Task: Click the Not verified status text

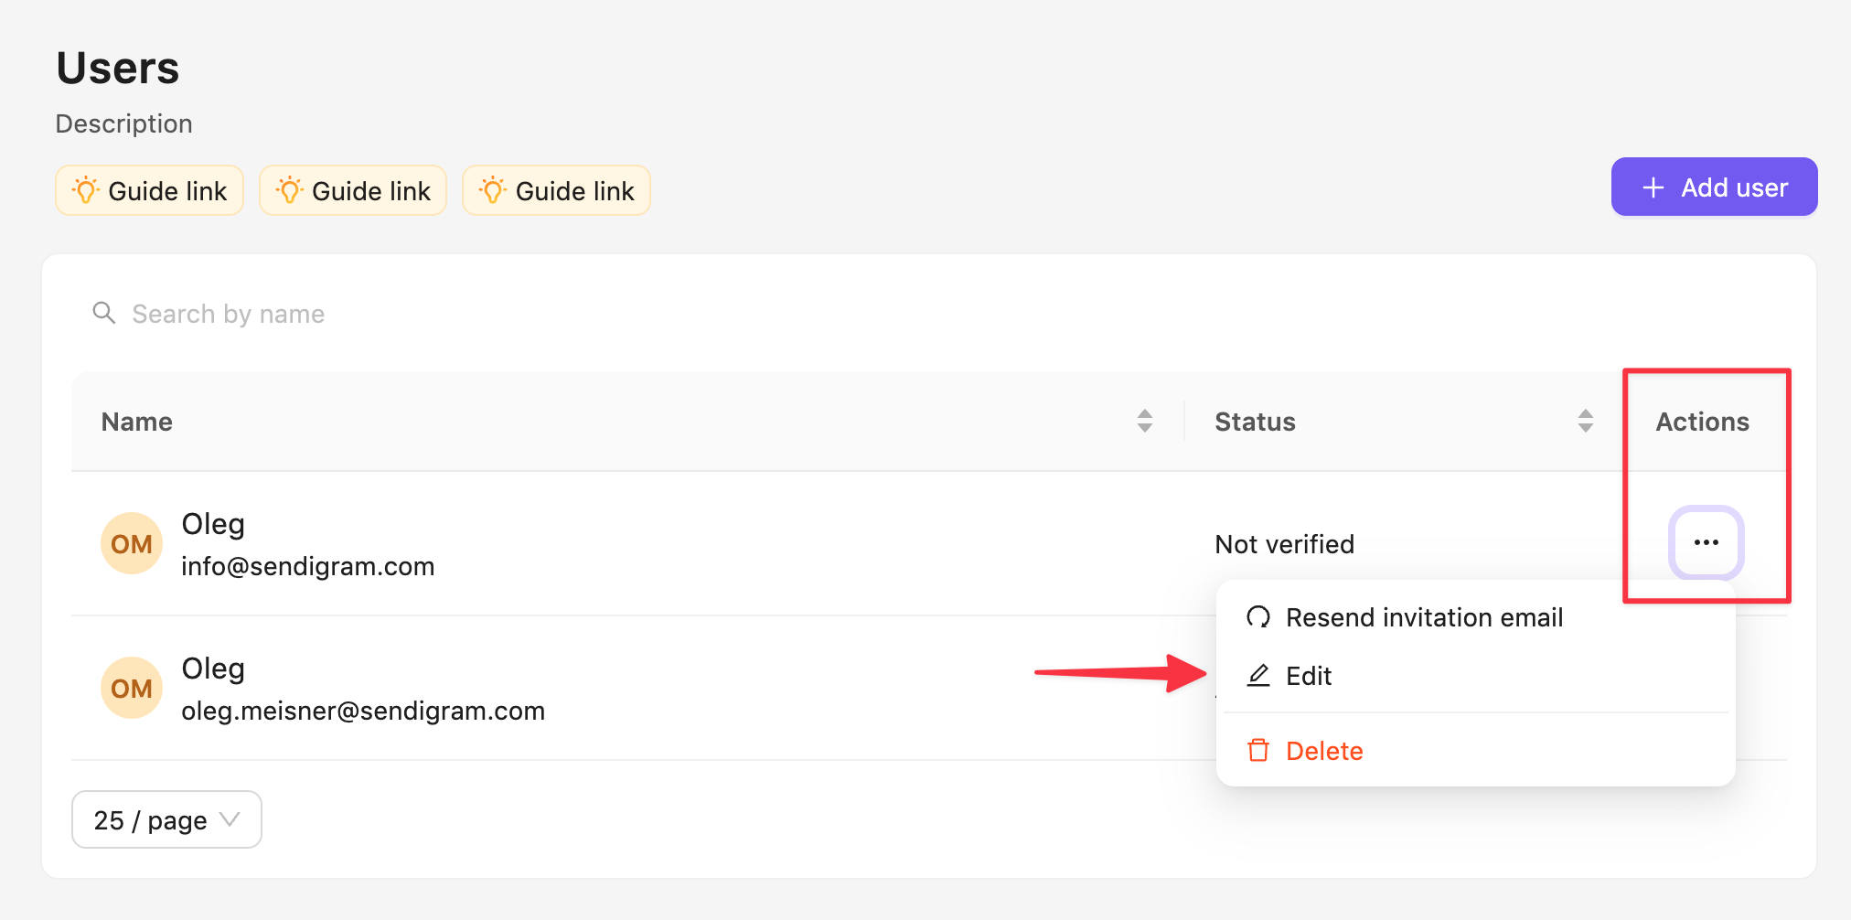Action: 1284,544
